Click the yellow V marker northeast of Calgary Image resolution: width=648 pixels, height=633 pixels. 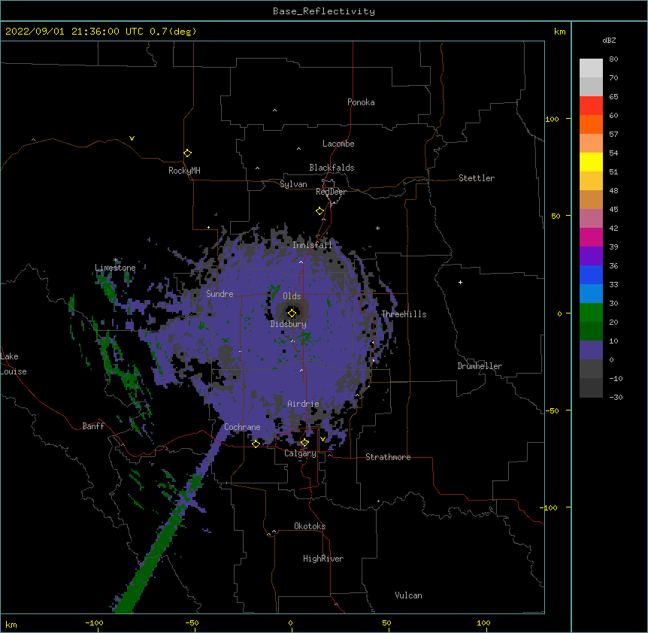tap(322, 439)
